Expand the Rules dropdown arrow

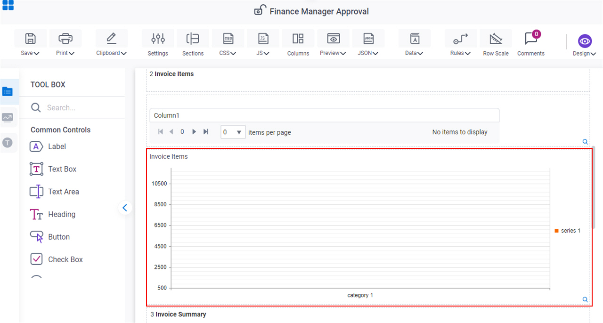click(x=468, y=54)
